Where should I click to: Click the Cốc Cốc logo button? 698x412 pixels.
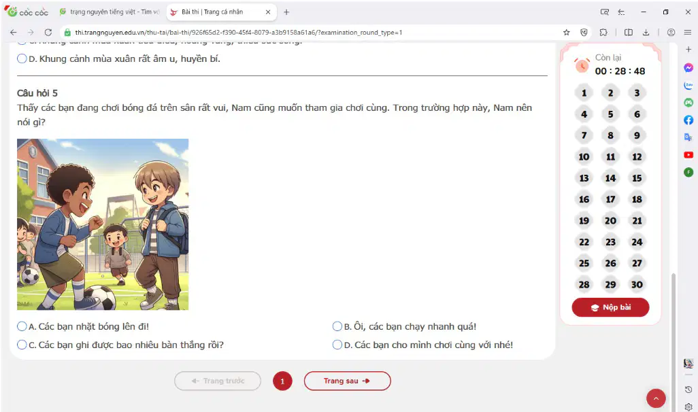click(x=27, y=12)
